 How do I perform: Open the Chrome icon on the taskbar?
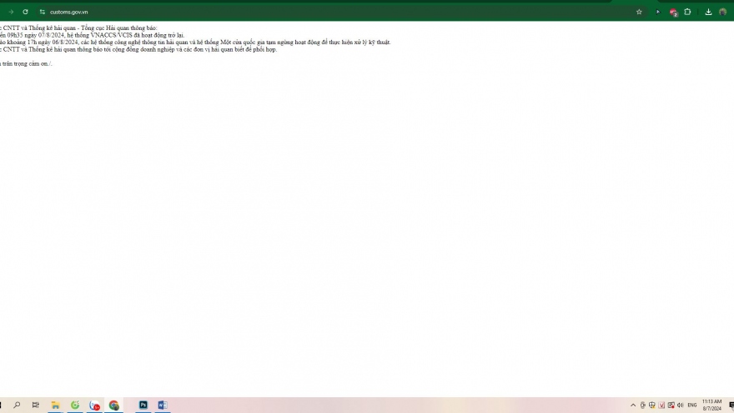[114, 405]
